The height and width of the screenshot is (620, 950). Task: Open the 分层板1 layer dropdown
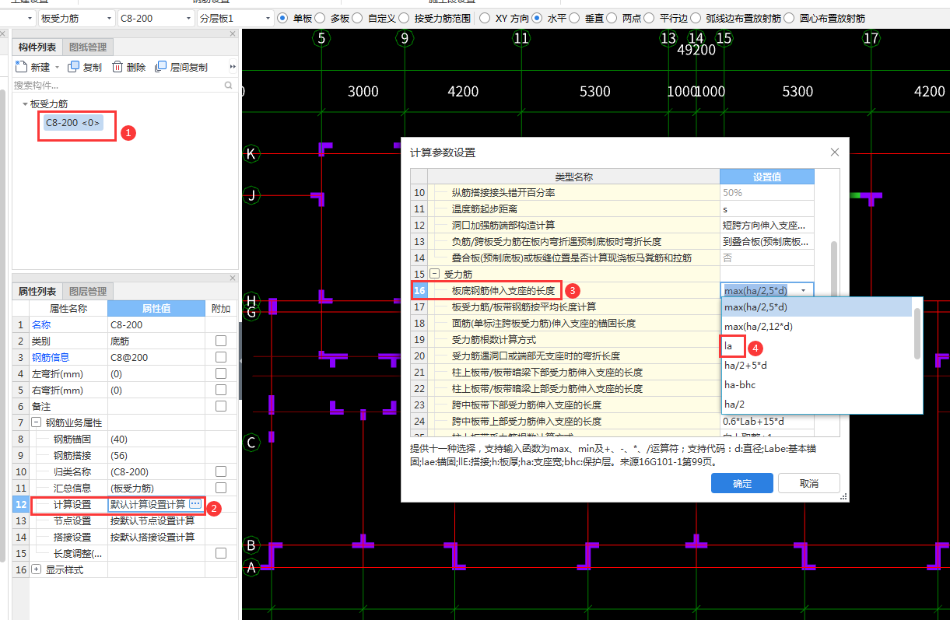pos(235,18)
